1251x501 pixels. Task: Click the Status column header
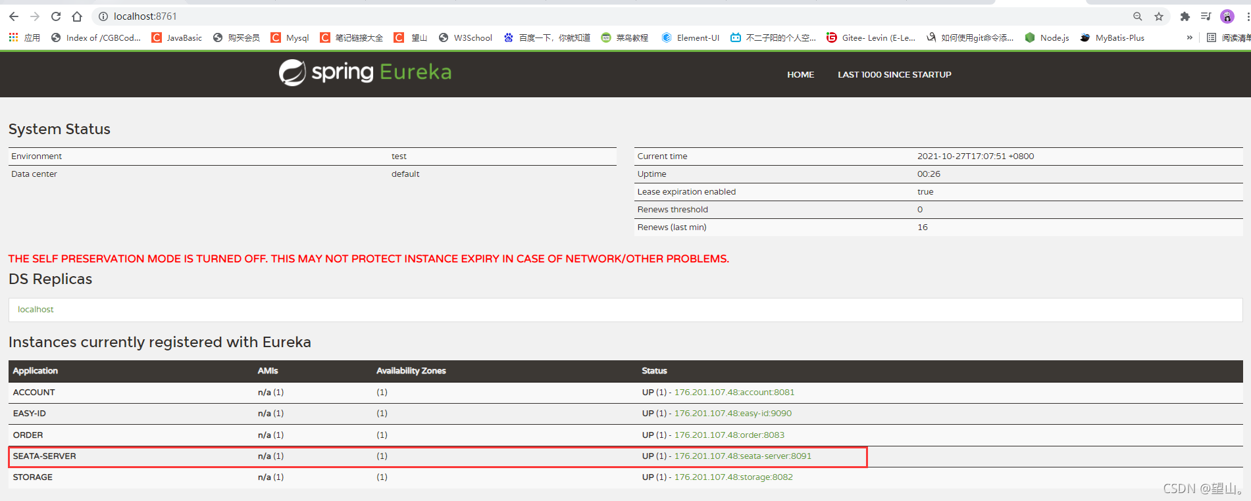click(x=654, y=371)
